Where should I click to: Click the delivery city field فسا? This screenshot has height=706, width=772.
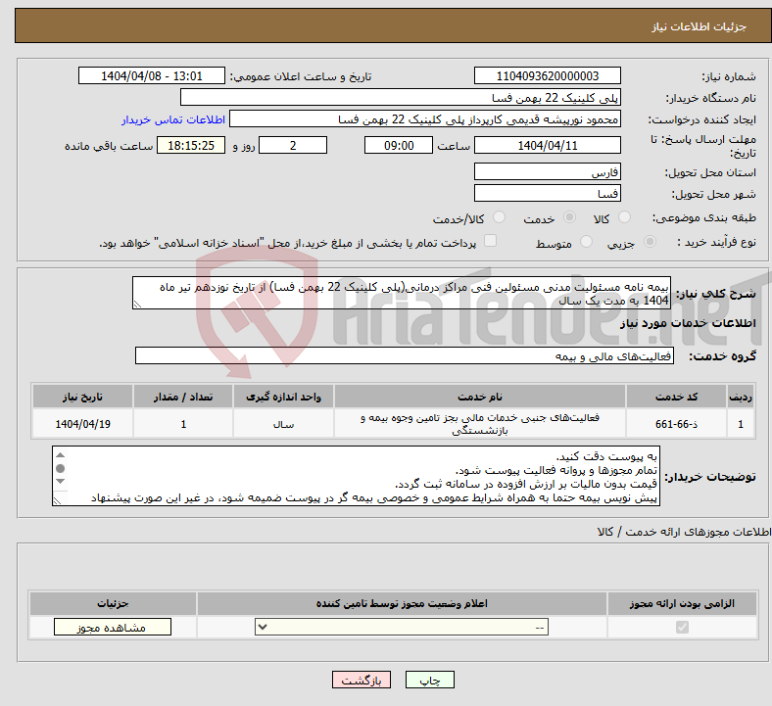[x=547, y=193]
